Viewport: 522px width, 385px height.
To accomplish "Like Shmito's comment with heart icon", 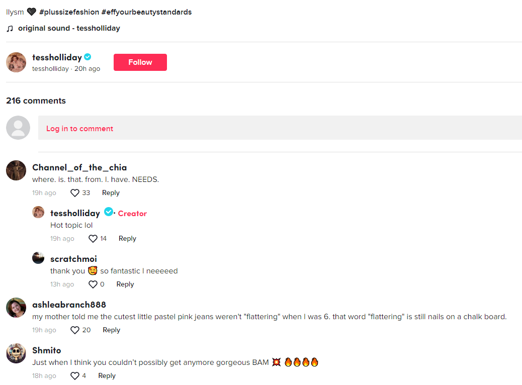I will coord(75,376).
